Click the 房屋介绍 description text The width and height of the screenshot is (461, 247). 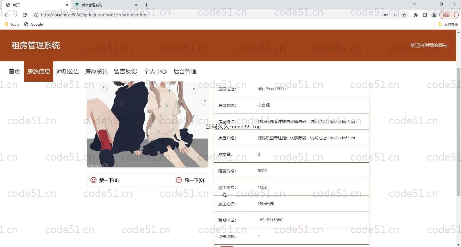[x=306, y=138]
